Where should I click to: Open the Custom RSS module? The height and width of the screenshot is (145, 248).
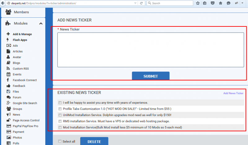pos(20,69)
